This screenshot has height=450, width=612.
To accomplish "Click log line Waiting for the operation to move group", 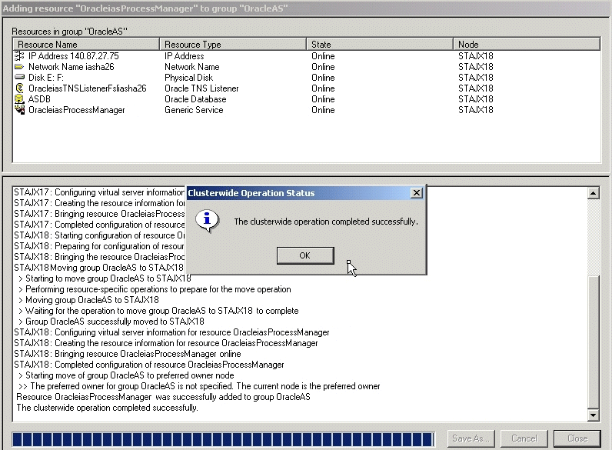I will tap(158, 311).
